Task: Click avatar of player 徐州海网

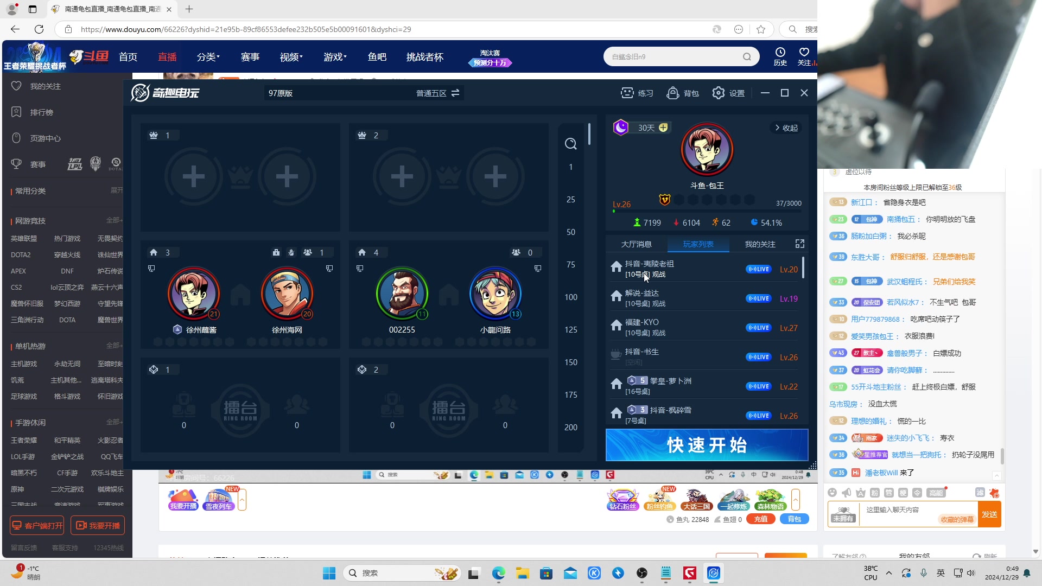Action: pos(287,294)
